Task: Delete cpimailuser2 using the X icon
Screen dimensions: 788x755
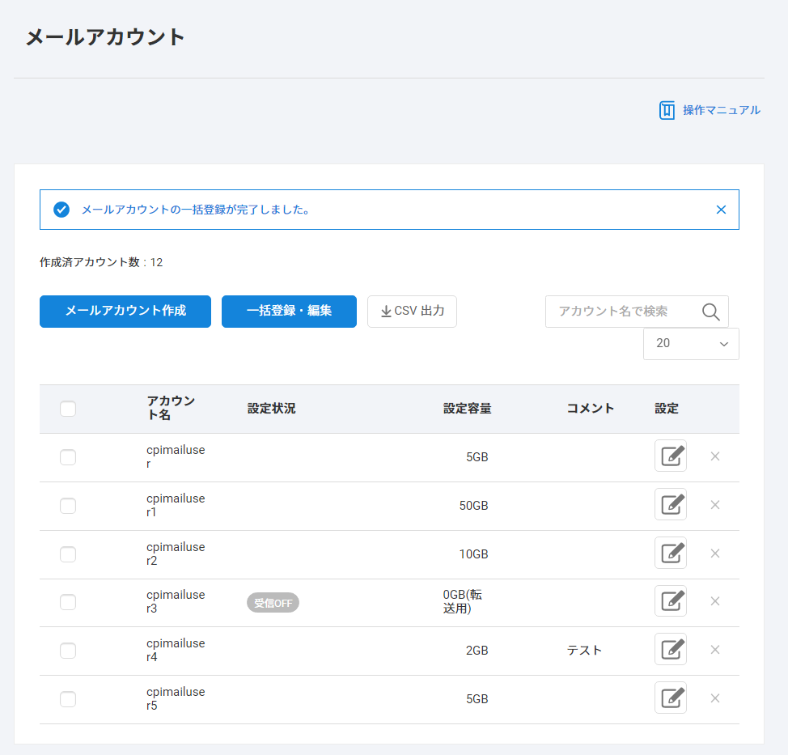Action: coord(714,554)
